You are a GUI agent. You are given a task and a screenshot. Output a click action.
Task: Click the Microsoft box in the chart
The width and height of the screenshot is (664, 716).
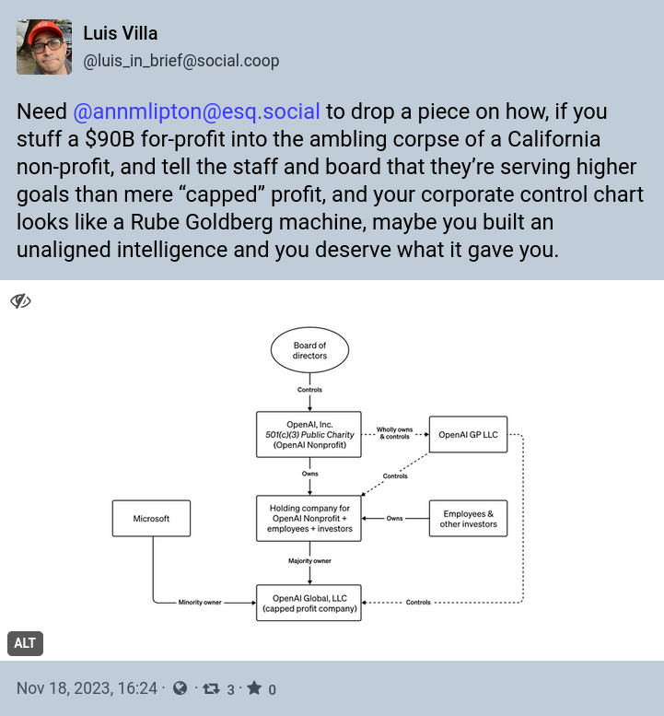(x=152, y=518)
